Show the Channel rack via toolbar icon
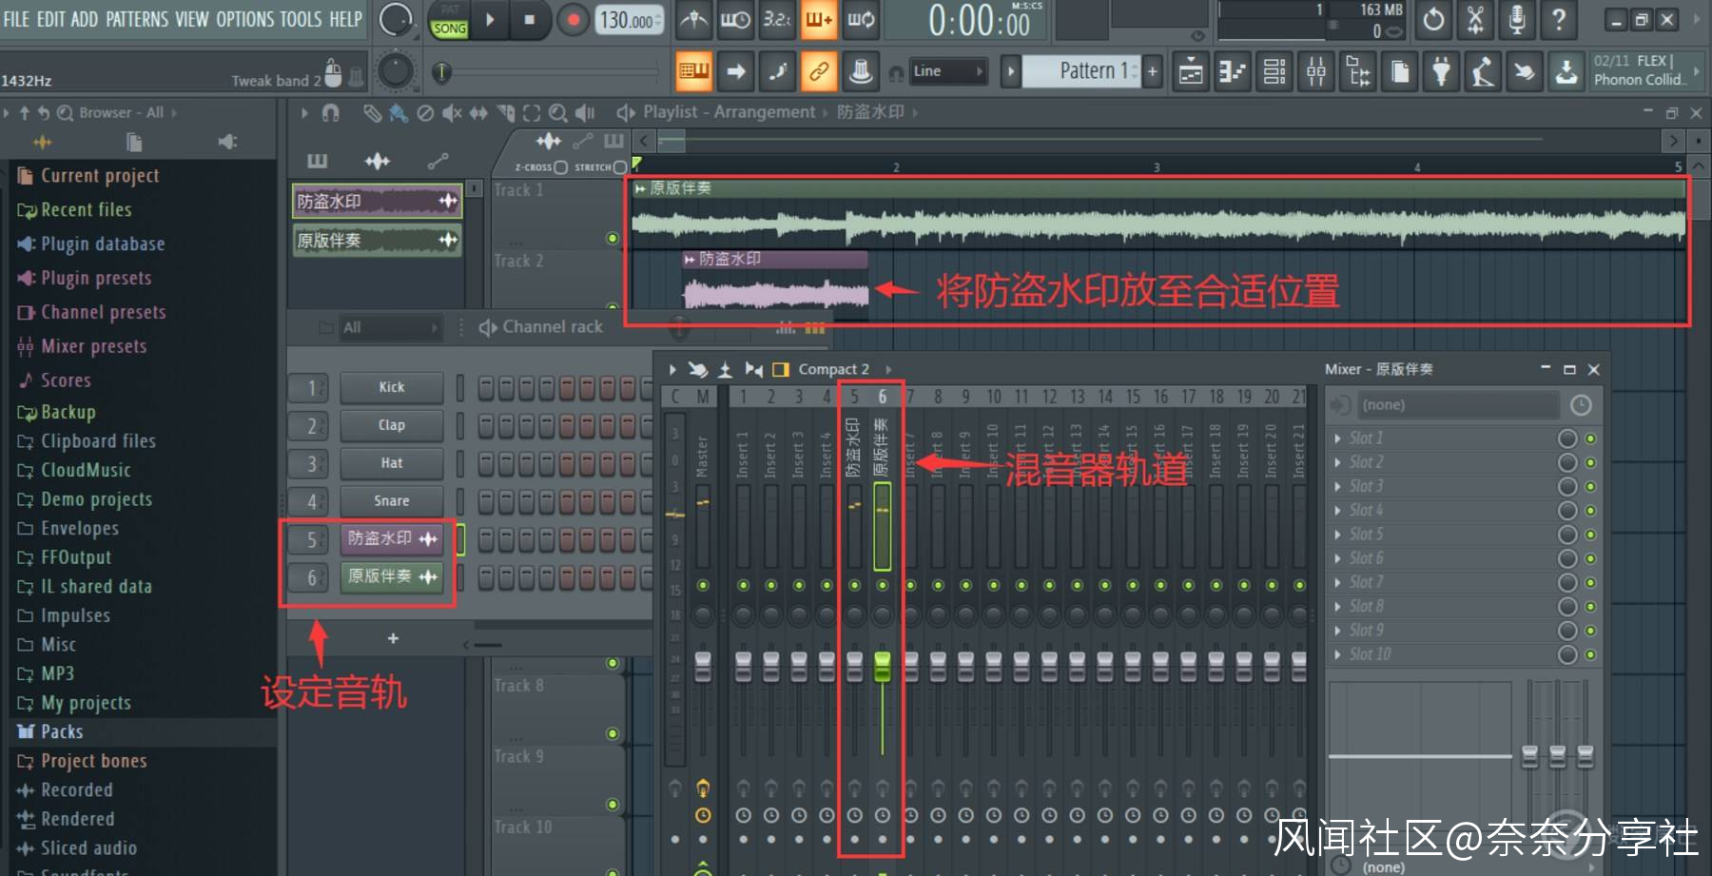 (x=1274, y=71)
